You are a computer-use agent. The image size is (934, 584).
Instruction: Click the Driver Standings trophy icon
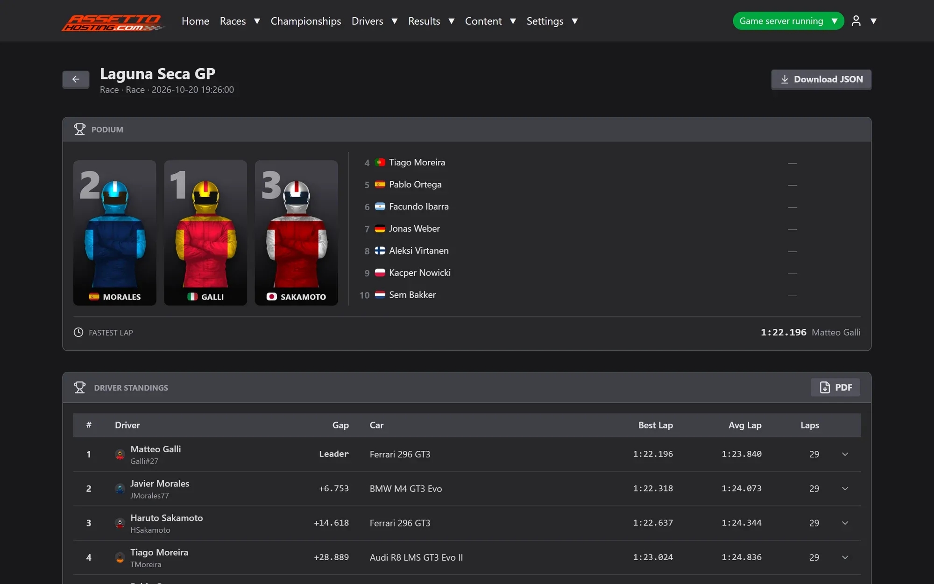point(80,387)
